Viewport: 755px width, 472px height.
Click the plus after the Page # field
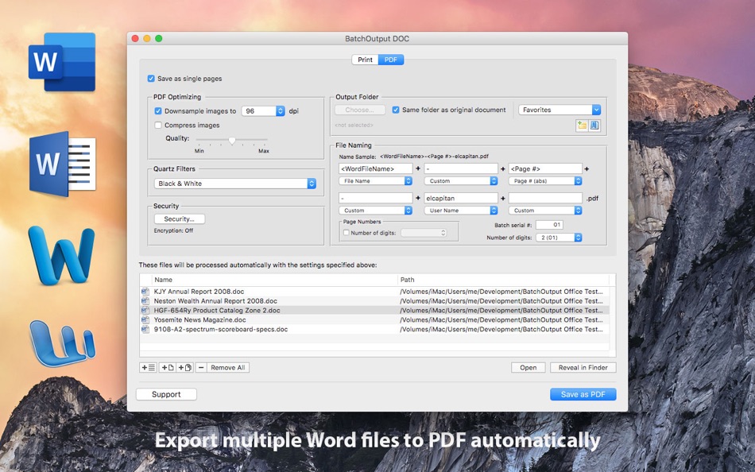tap(587, 168)
